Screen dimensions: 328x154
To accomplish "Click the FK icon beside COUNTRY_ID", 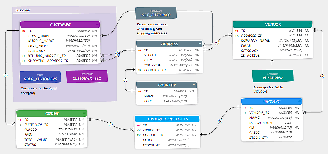I will (x=140, y=70).
